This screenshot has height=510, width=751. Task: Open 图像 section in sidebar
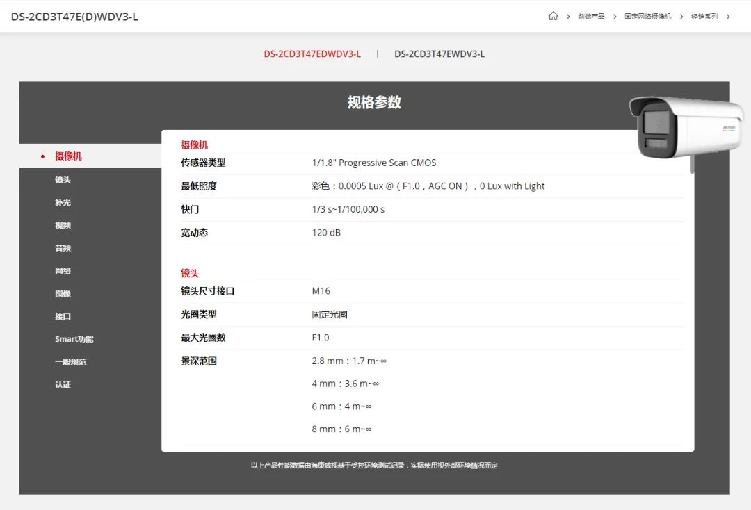[63, 294]
